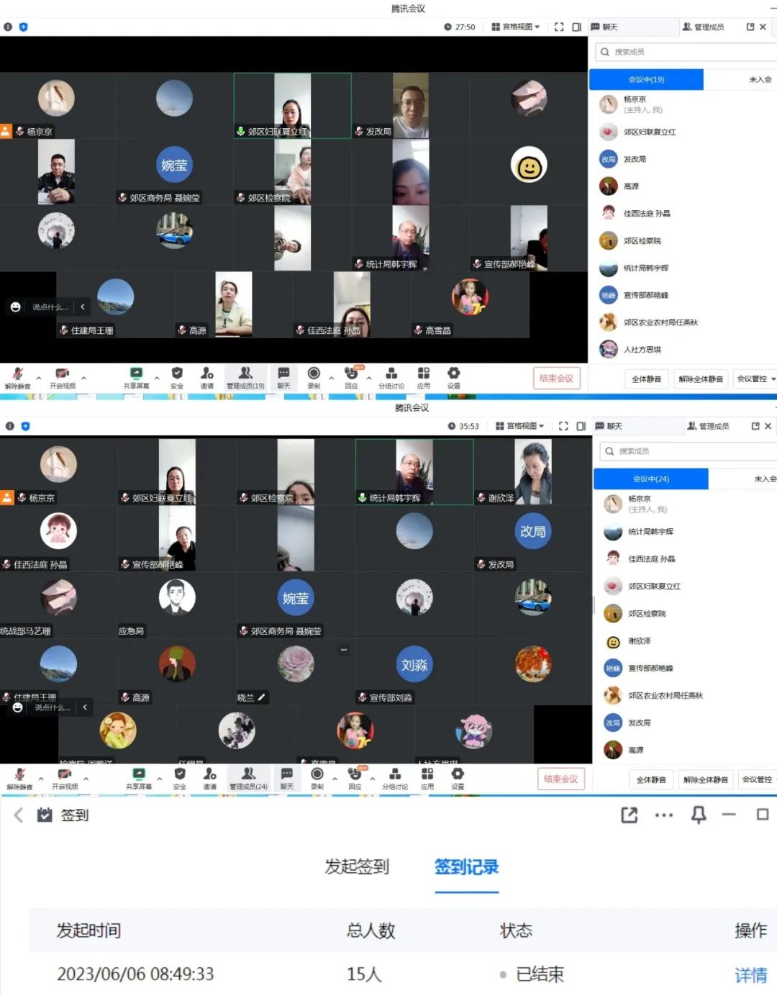Viewport: 777px width, 996px height.
Task: Switch to 发起签到 tab
Action: click(x=357, y=866)
